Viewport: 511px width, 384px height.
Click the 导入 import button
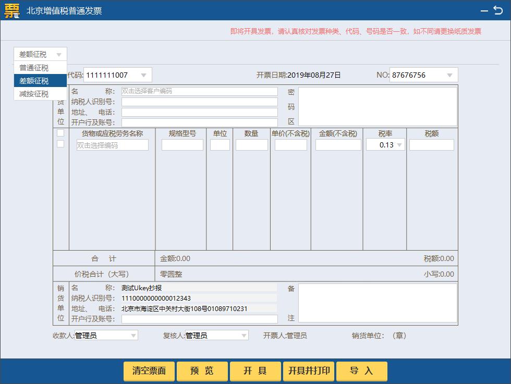point(362,371)
